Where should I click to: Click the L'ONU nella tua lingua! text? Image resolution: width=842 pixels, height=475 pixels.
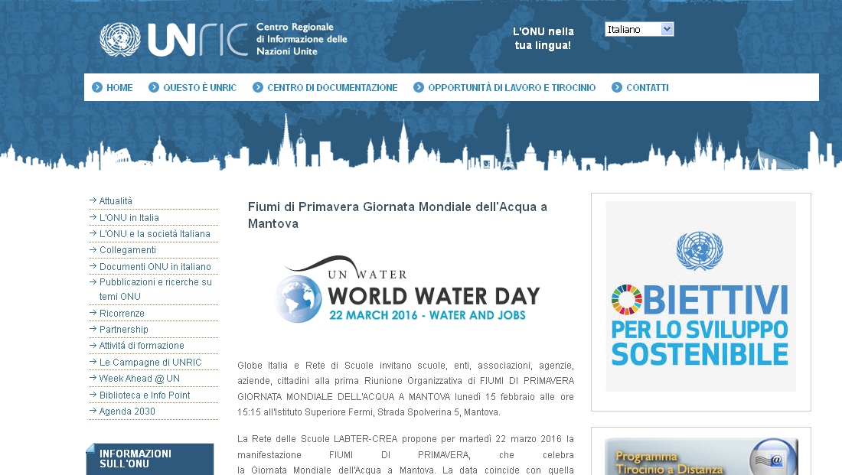[x=543, y=38]
